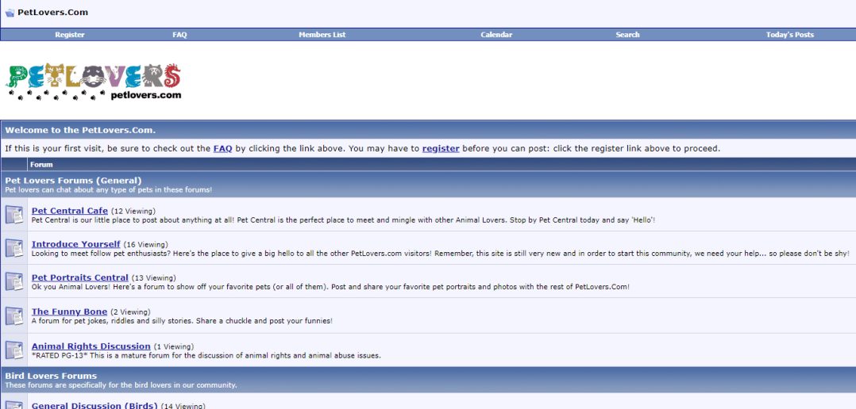Click the forum icon beside The Funny Bone

tap(14, 315)
